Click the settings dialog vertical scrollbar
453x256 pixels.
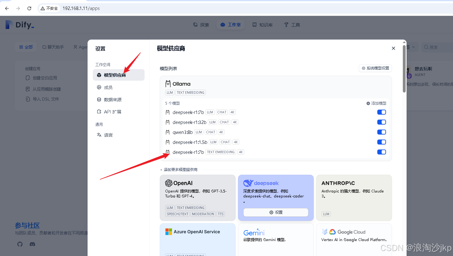(404, 69)
